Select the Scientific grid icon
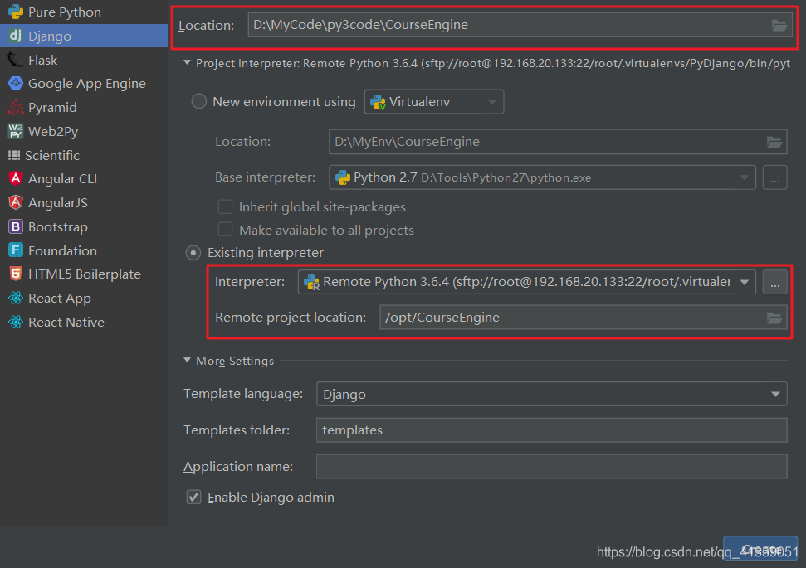This screenshot has height=568, width=806. tap(14, 155)
